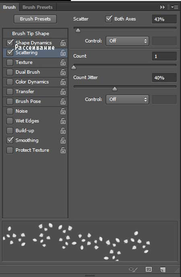Open the Count Jitter Control dropdown
181x277 pixels.
point(128,100)
